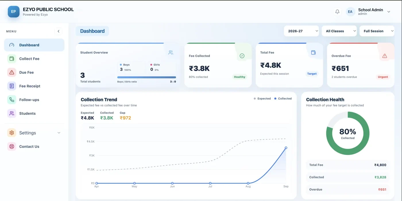The height and width of the screenshot is (201, 402).
Task: Click the May data point on chart
Action: 134,183
